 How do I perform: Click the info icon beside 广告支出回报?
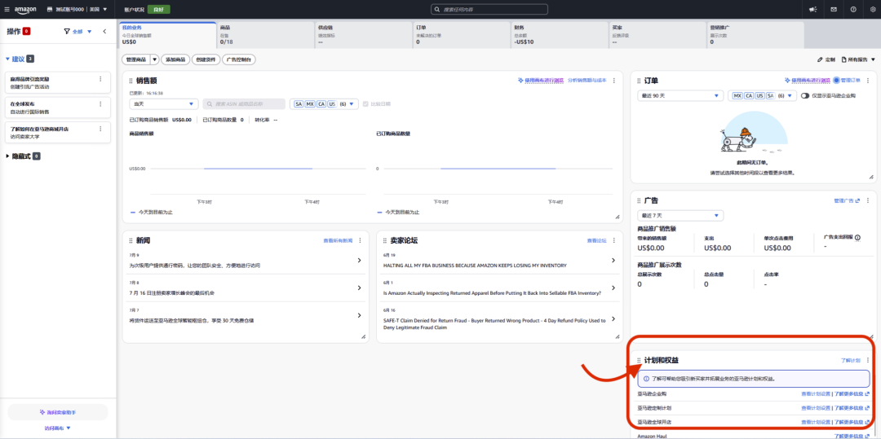coord(859,237)
